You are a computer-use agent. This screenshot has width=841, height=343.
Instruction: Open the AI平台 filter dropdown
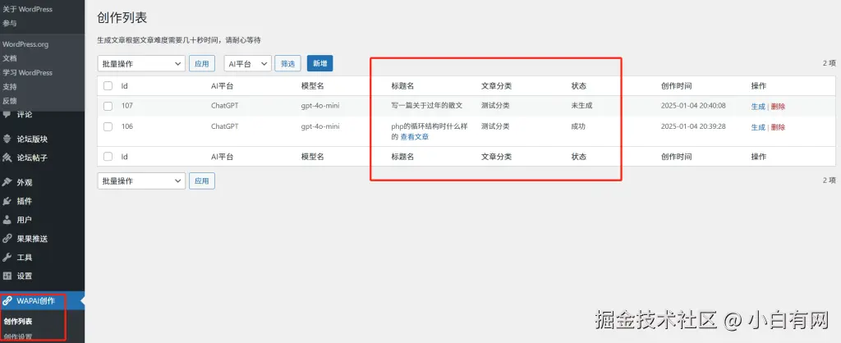click(248, 63)
